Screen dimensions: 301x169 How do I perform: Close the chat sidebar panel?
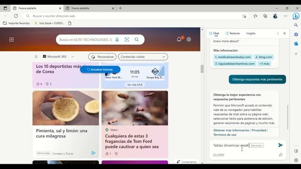pos(285,33)
